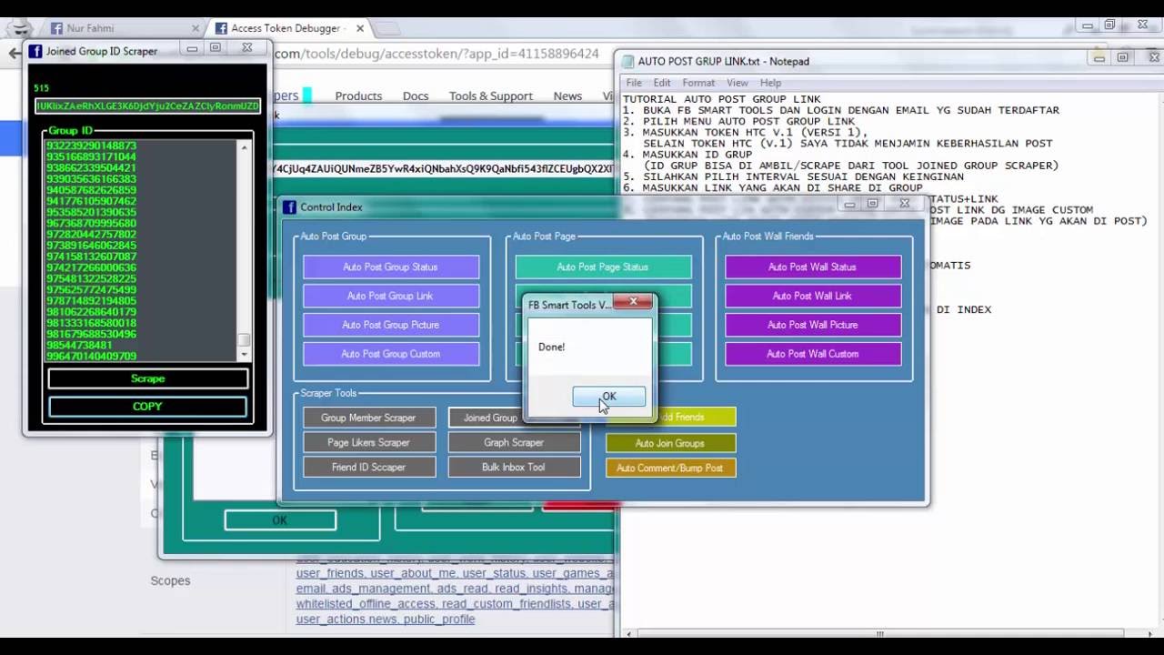Open Auto Post Group Status
The width and height of the screenshot is (1164, 655).
point(391,267)
